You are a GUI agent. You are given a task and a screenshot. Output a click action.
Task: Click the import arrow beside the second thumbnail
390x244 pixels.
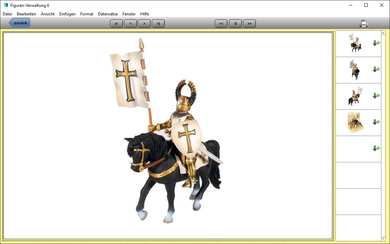pos(376,69)
